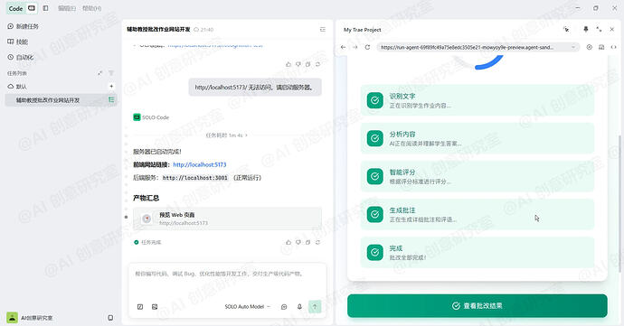This screenshot has width=624, height=326.
Task: Open the 技能 skills section
Action: (x=18, y=42)
